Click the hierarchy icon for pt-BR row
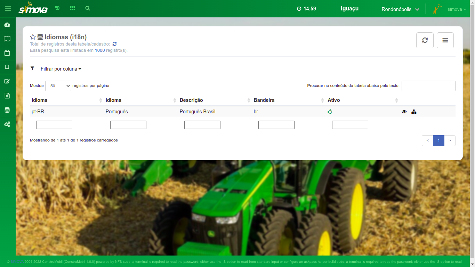 (x=414, y=112)
